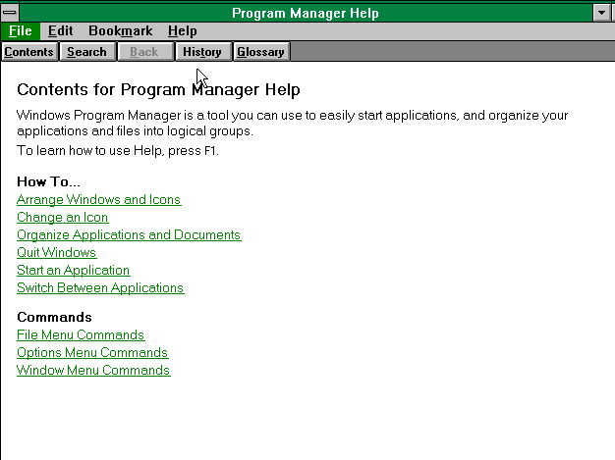The height and width of the screenshot is (460, 615).
Task: Open the window control menu box
Action: 10,13
